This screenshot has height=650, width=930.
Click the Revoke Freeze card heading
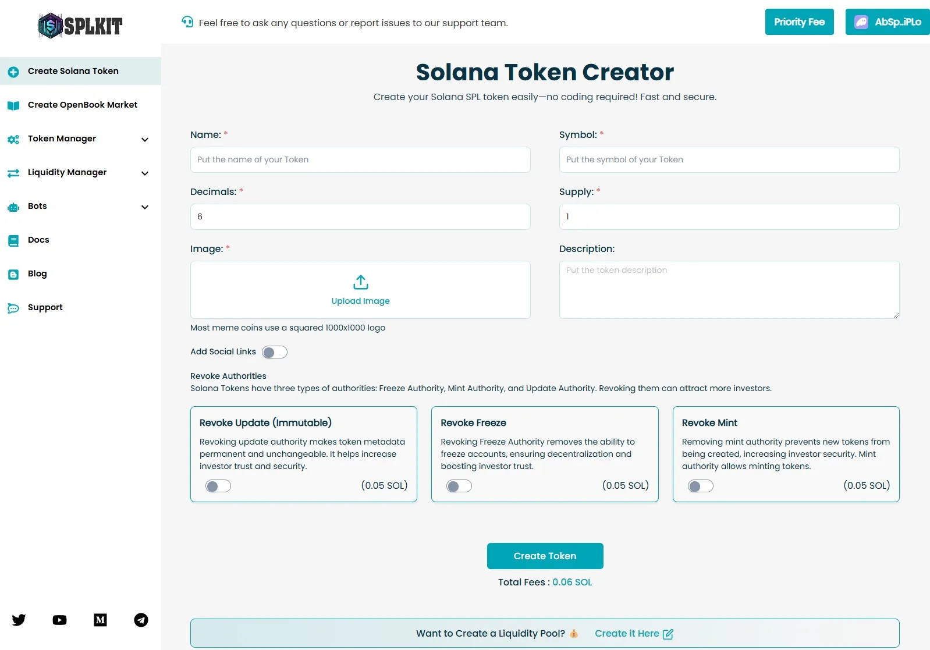coord(473,422)
